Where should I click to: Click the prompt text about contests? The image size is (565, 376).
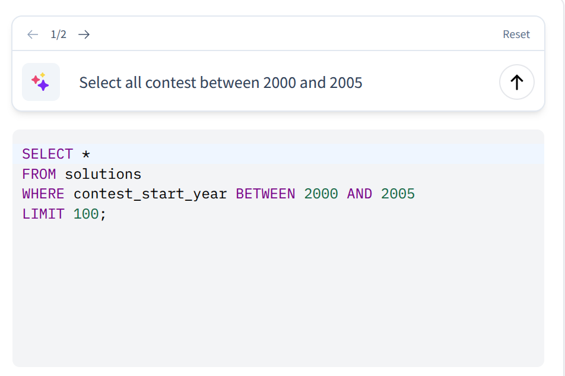tap(220, 82)
